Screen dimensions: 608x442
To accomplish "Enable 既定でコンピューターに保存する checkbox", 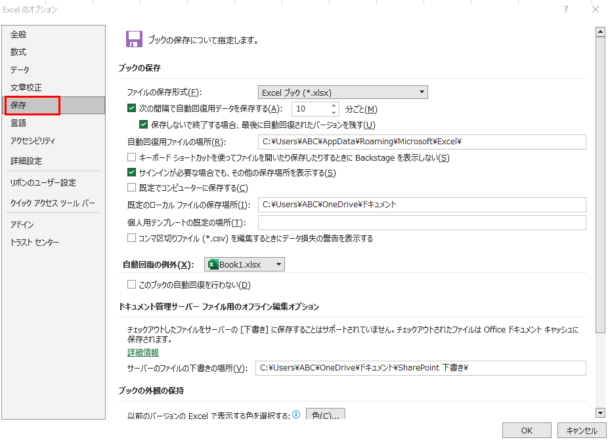I will tap(132, 188).
